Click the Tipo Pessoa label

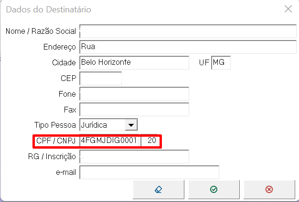55,125
